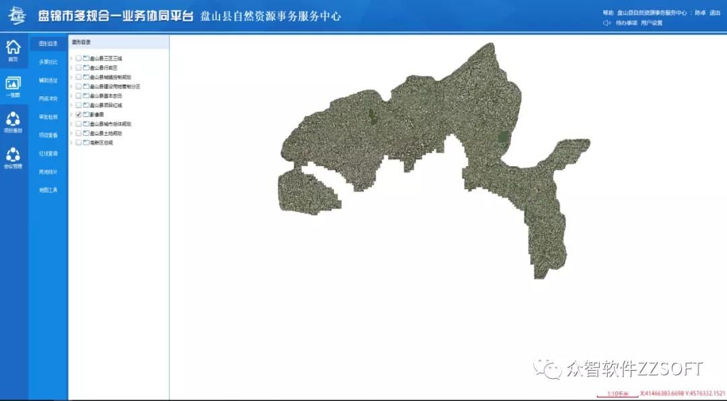
Task: Click the 项目策划 sidebar icon
Action: point(13,119)
